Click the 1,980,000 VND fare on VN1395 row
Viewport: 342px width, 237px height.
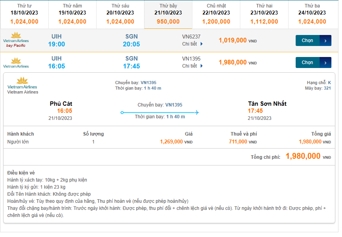pos(233,62)
